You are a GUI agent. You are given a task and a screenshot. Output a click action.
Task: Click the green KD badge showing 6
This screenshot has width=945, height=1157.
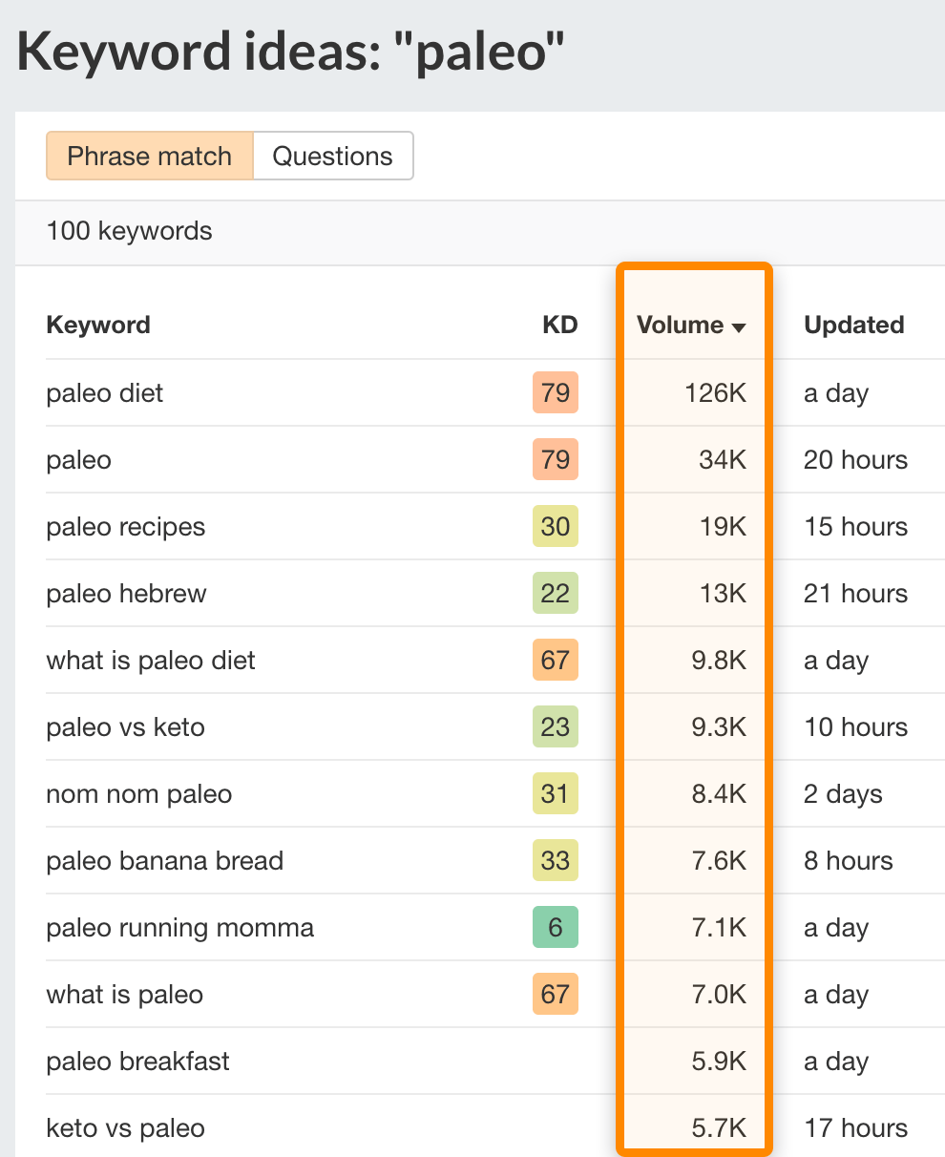click(x=556, y=928)
